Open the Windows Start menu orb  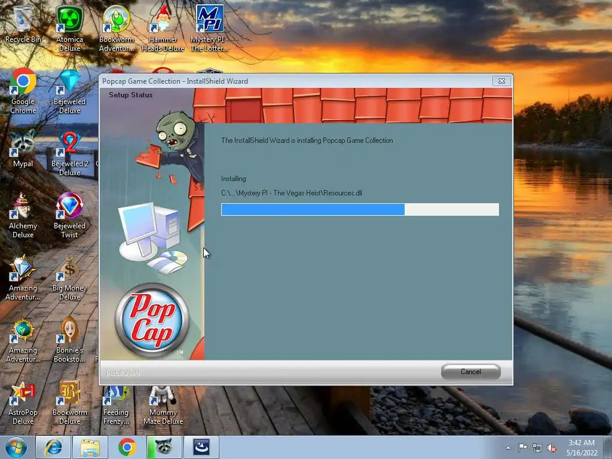coord(16,447)
